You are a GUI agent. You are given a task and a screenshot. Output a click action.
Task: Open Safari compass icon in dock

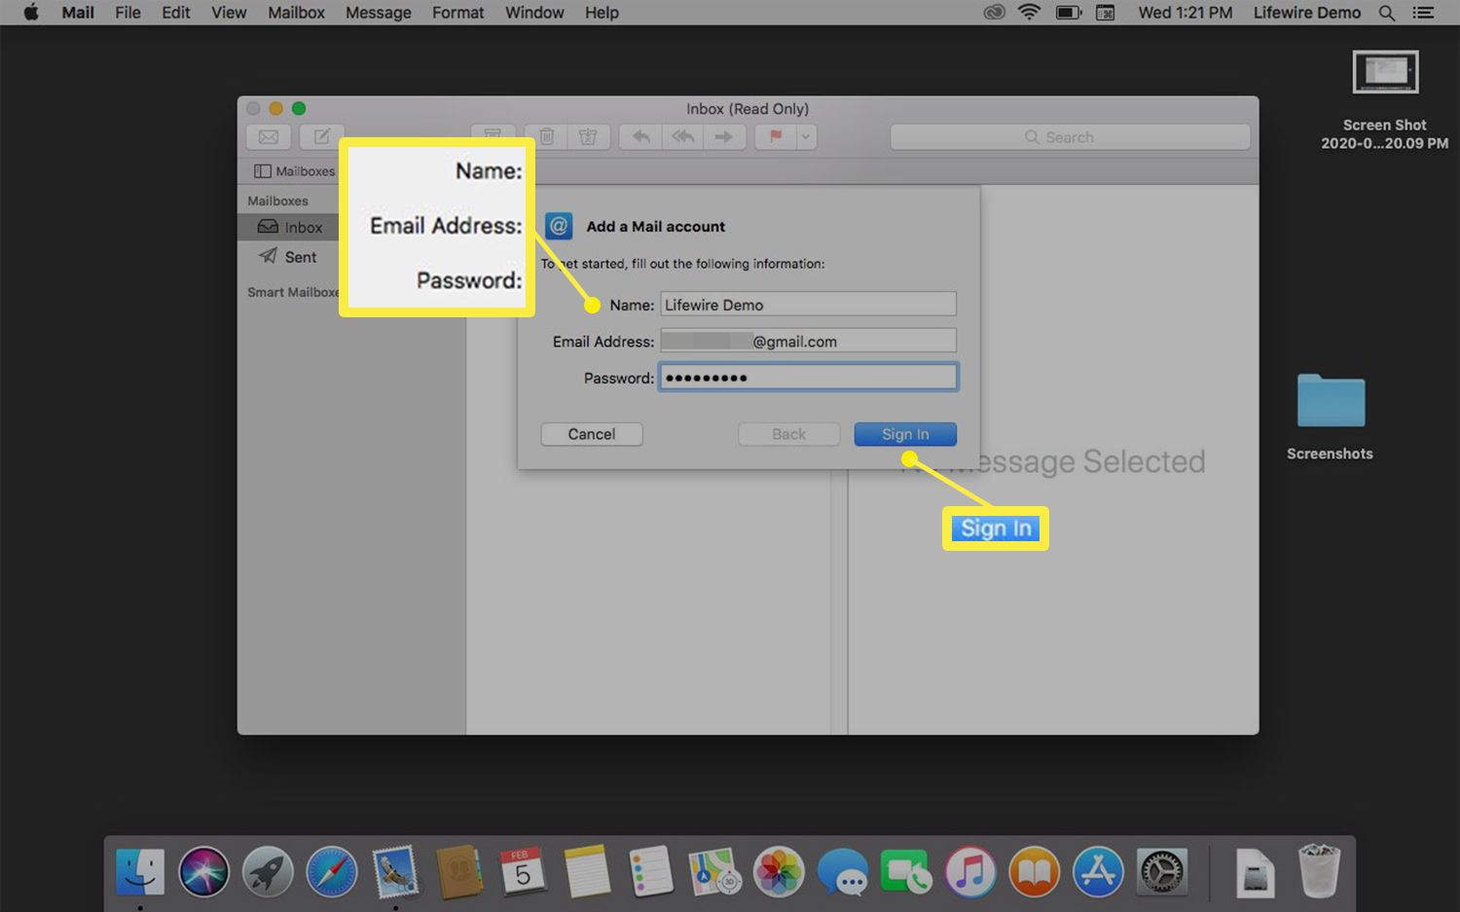coord(332,871)
